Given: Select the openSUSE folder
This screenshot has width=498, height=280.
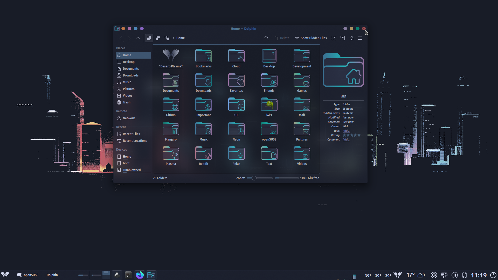Looking at the screenshot, I should tap(269, 131).
